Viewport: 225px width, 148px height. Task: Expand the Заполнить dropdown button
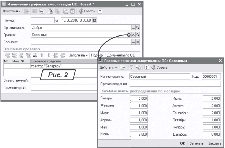pos(78,56)
